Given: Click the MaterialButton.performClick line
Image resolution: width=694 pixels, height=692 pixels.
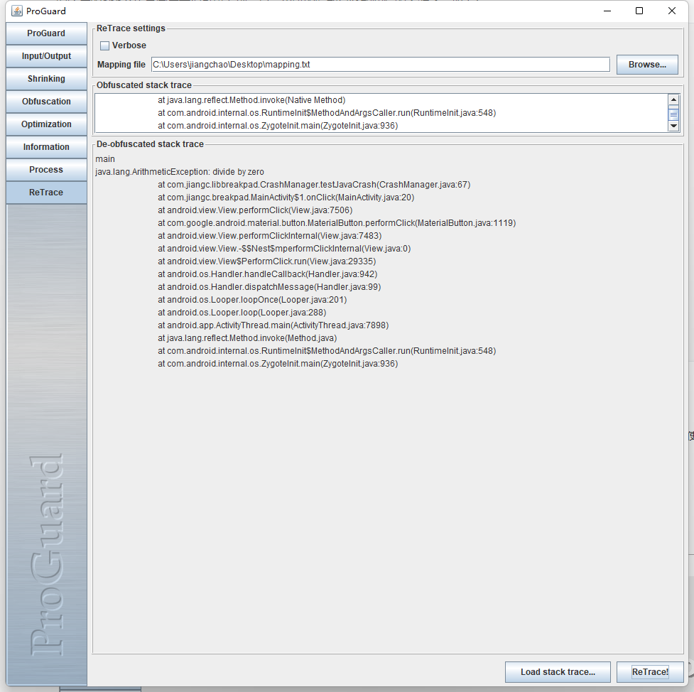Looking at the screenshot, I should coord(337,223).
